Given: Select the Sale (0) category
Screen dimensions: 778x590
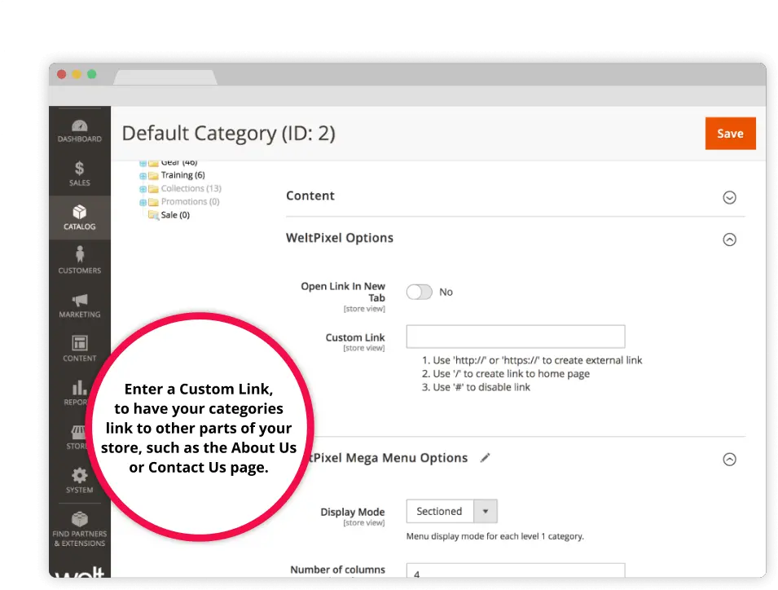Looking at the screenshot, I should [175, 215].
